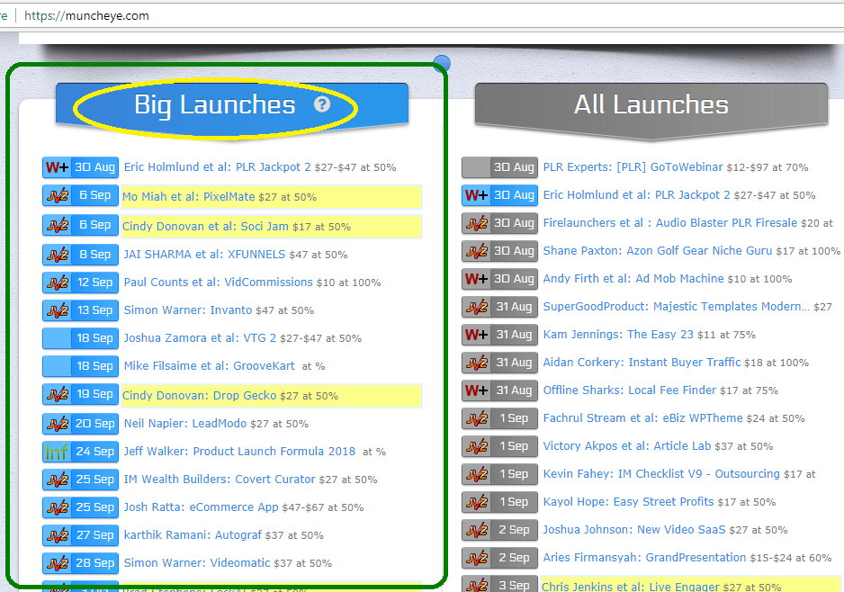Click the 30 Aug date badge beside GoToWebinar
Image resolution: width=844 pixels, height=592 pixels.
click(x=514, y=167)
